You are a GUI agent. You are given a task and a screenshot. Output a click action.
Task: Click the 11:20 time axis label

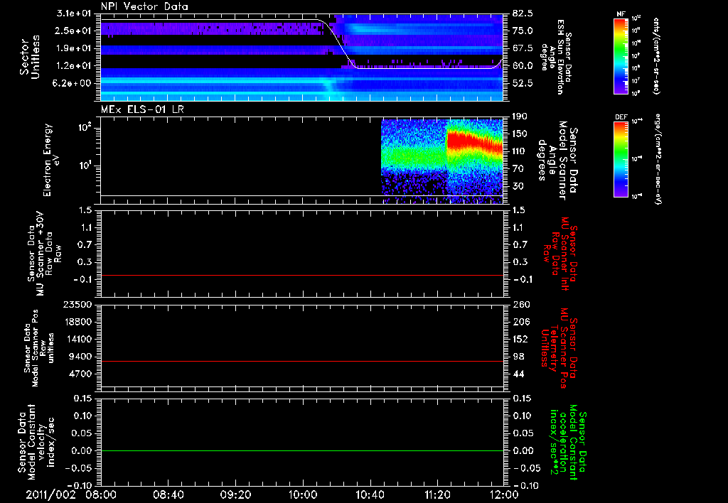pos(437,493)
